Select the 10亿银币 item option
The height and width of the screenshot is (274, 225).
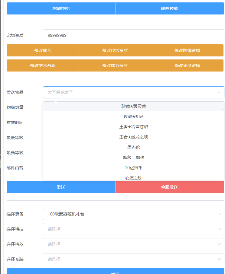pos(133,168)
